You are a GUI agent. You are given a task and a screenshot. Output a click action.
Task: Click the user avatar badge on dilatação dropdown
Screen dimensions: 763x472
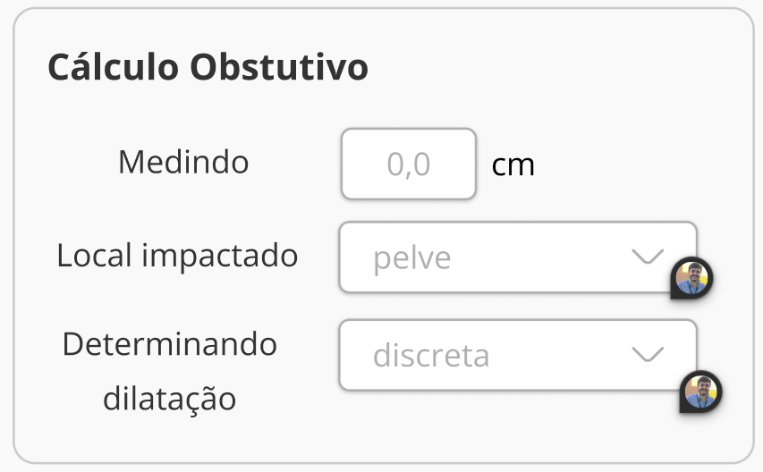click(x=700, y=392)
